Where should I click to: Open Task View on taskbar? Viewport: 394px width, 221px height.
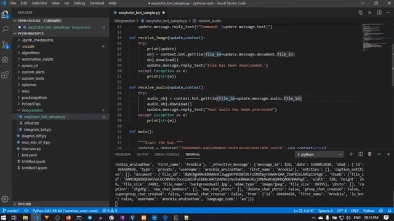[14, 218]
